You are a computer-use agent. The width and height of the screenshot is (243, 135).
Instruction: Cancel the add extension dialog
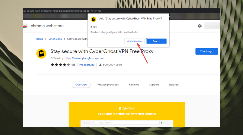156,41
